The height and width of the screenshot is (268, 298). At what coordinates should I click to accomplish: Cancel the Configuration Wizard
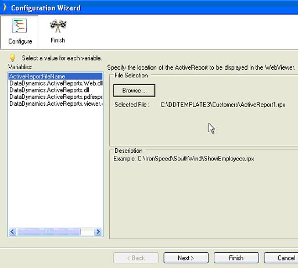point(281,258)
